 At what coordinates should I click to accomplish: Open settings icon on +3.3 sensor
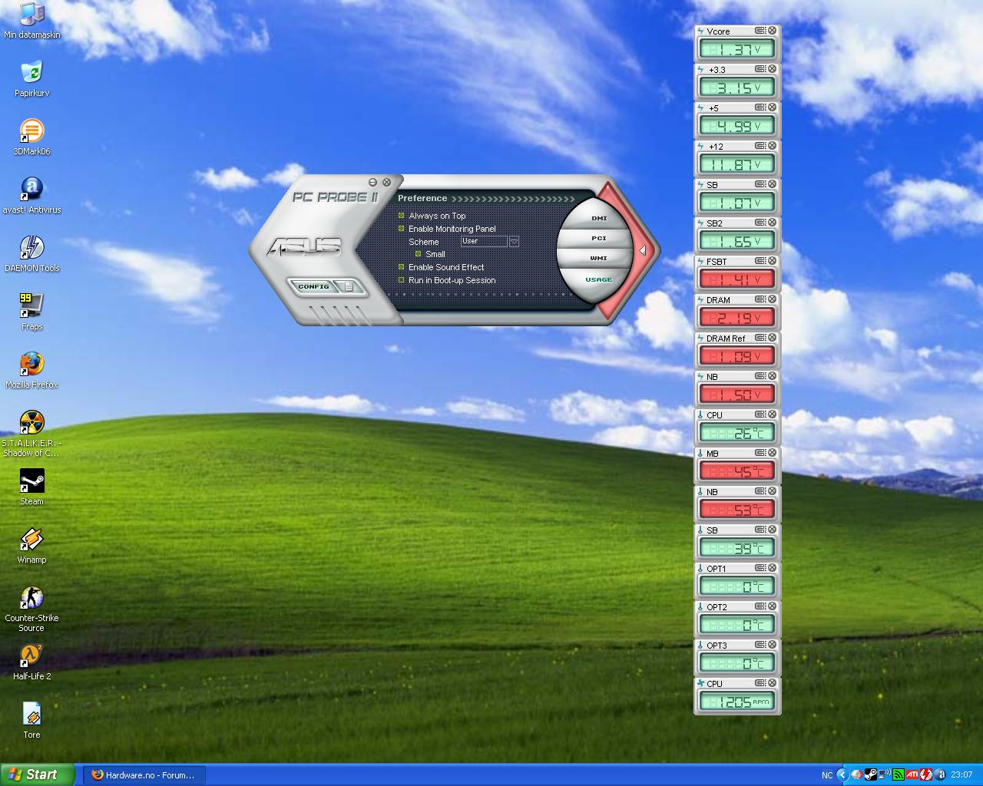click(x=760, y=69)
